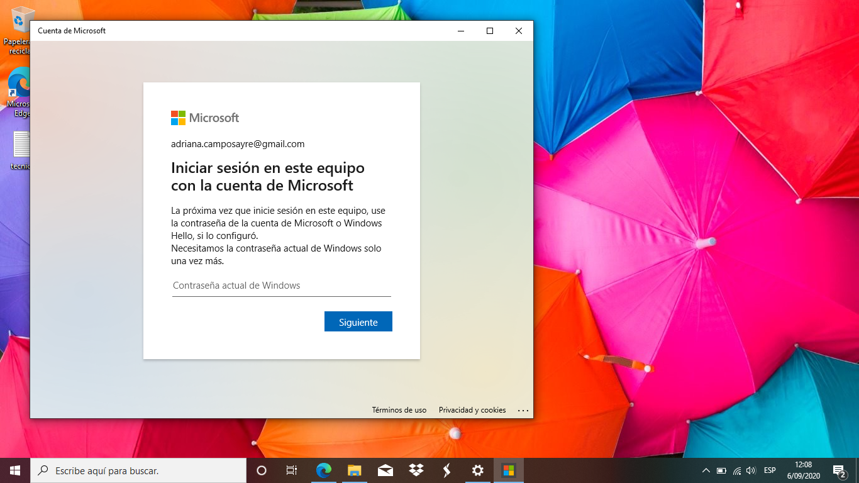
Task: Open File Explorer from taskbar
Action: [355, 470]
